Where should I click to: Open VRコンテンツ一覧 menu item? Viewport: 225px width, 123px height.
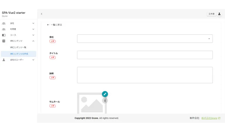click(18, 47)
